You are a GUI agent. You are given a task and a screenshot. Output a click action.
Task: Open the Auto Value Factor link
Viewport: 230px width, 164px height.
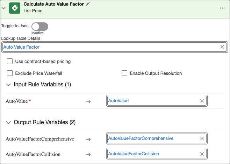click(21, 47)
